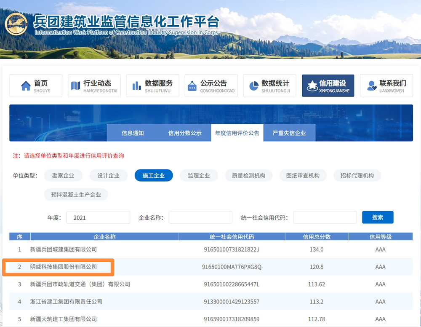Select the 招标代理机构 unit type
Screen dimensions: 421x327
click(357, 176)
